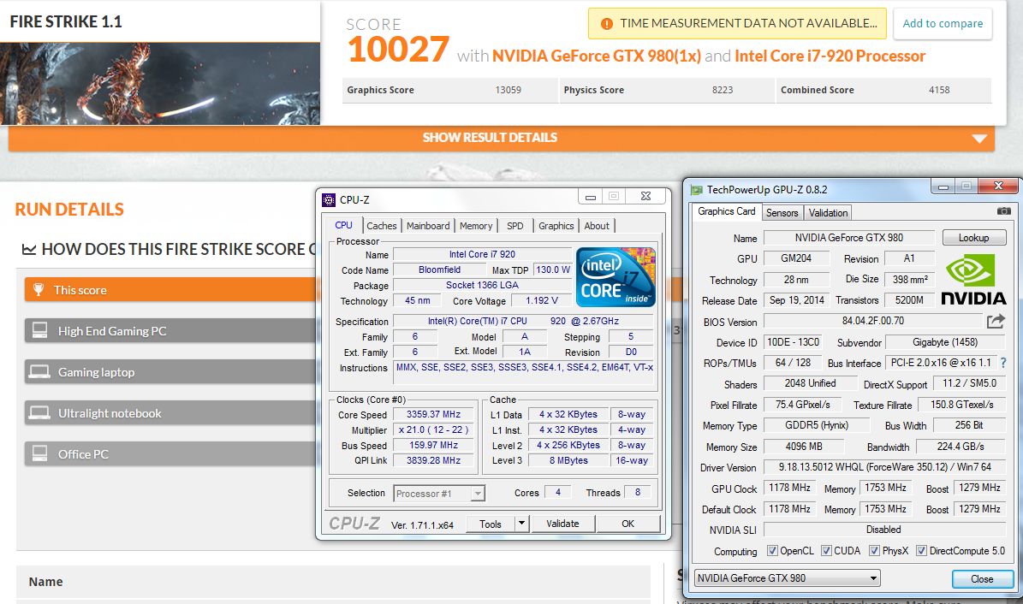1023x604 pixels.
Task: Click the NVIDIA logo in GPU-Z
Action: click(x=973, y=279)
